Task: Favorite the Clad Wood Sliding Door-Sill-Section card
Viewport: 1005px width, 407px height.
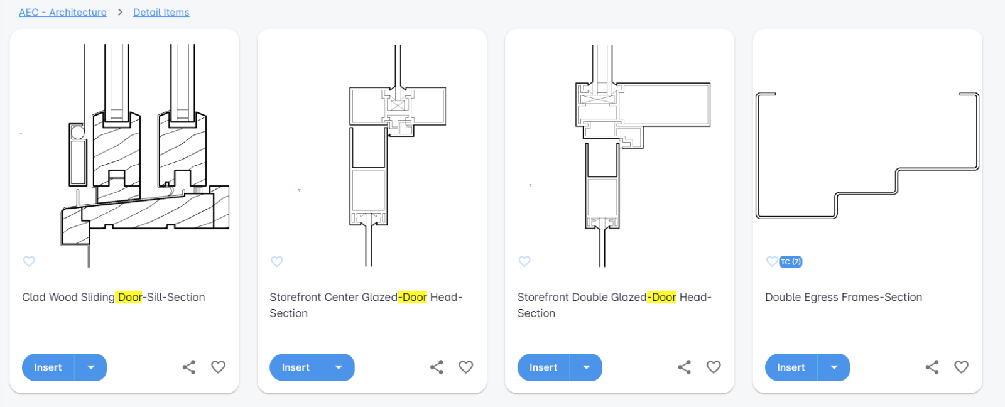Action: tap(218, 367)
